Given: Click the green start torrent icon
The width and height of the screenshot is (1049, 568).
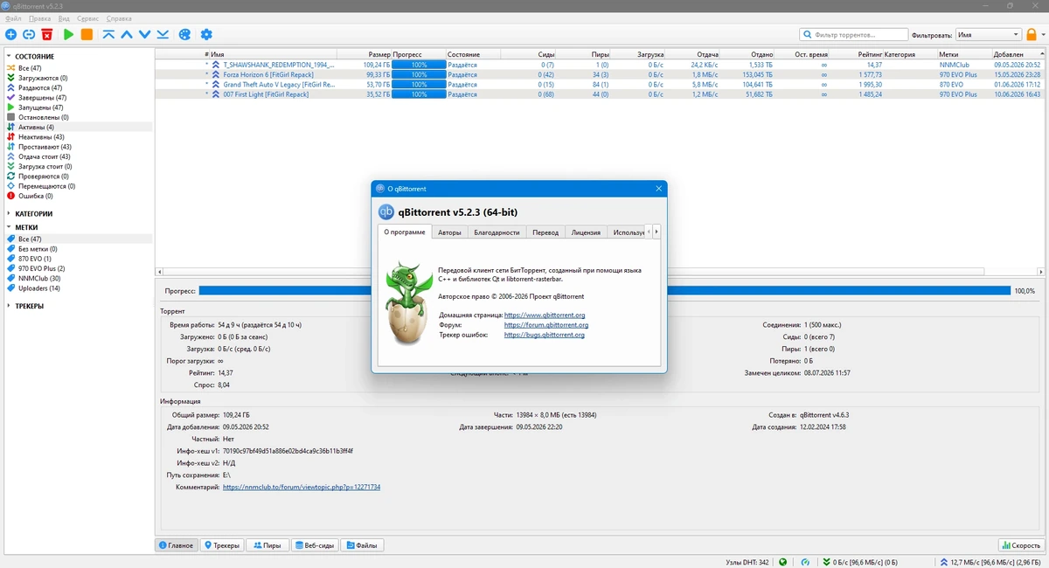Looking at the screenshot, I should coord(69,34).
